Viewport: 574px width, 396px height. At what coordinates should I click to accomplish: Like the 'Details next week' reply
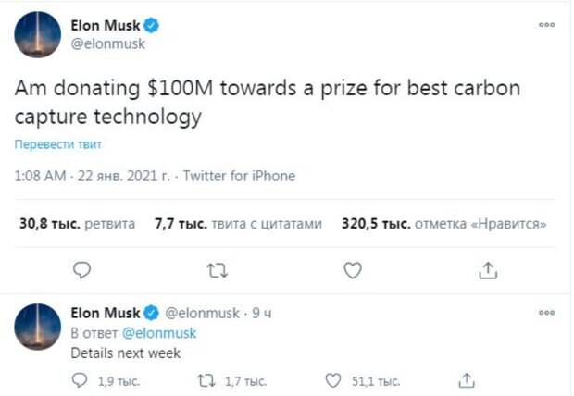335,380
